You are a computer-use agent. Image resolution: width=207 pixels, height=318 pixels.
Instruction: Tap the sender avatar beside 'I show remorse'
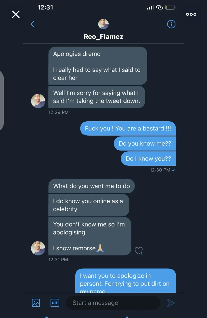pyautogui.click(x=38, y=248)
